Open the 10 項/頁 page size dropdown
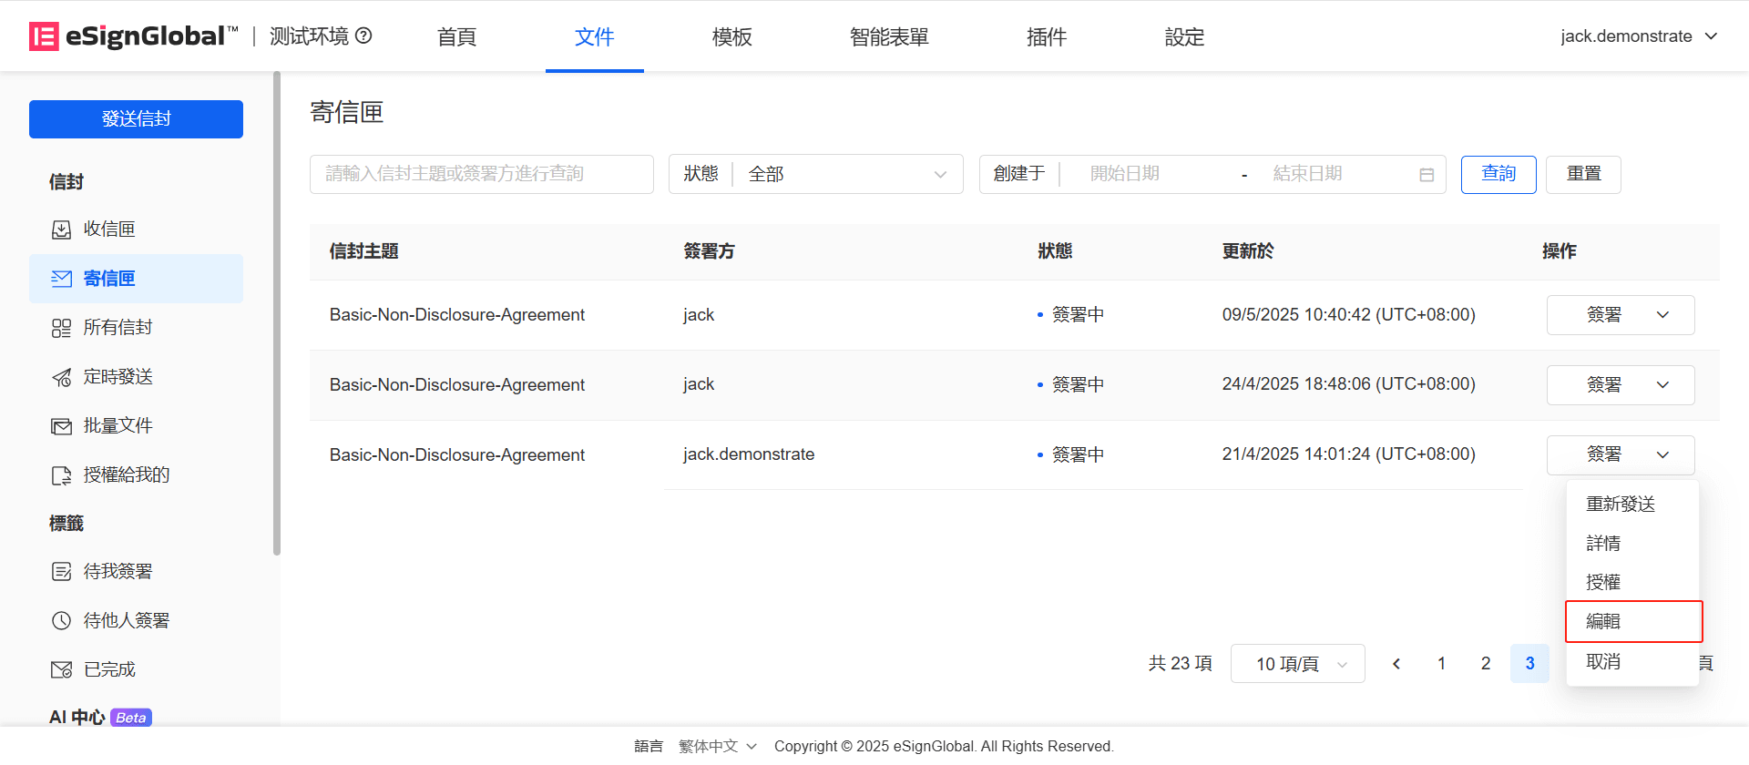This screenshot has width=1749, height=765. 1298,664
